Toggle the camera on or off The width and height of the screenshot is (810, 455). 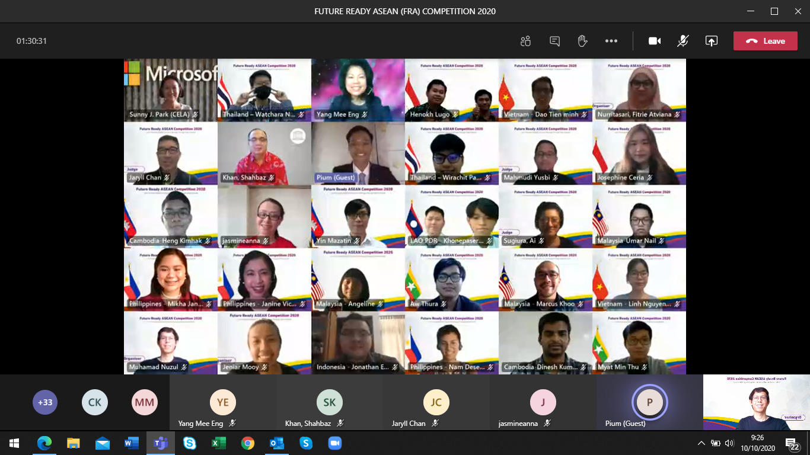pos(655,41)
